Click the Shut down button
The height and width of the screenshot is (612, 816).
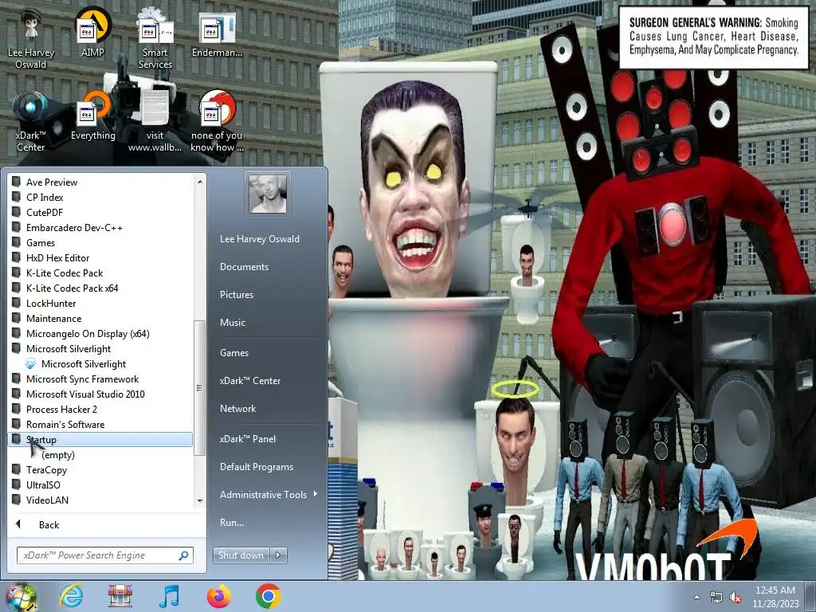tap(241, 555)
